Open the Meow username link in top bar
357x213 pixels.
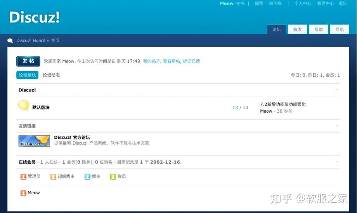click(x=227, y=3)
